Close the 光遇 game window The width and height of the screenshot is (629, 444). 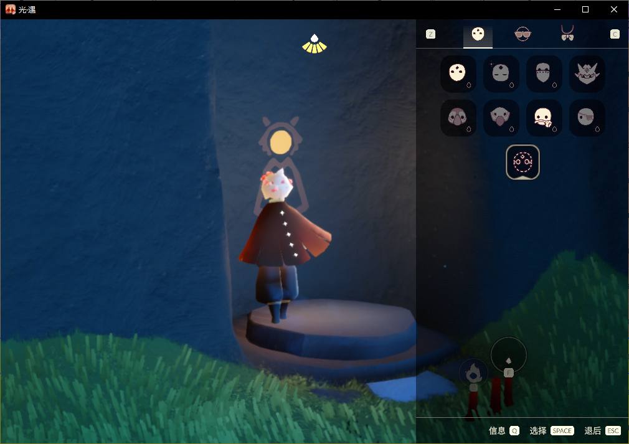(614, 9)
